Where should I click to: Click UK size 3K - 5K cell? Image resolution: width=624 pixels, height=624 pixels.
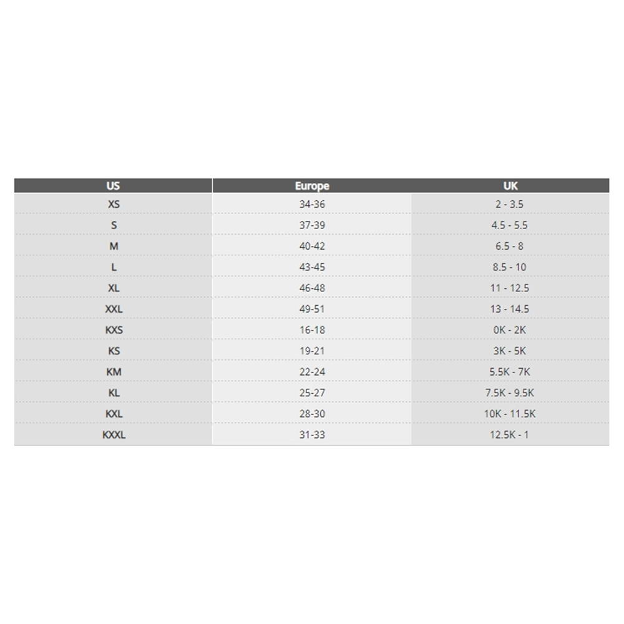point(510,351)
